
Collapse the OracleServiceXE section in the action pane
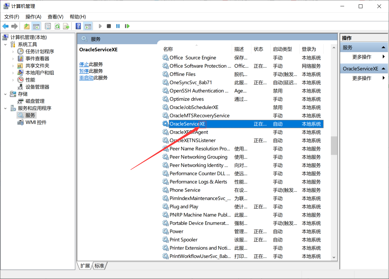point(384,68)
